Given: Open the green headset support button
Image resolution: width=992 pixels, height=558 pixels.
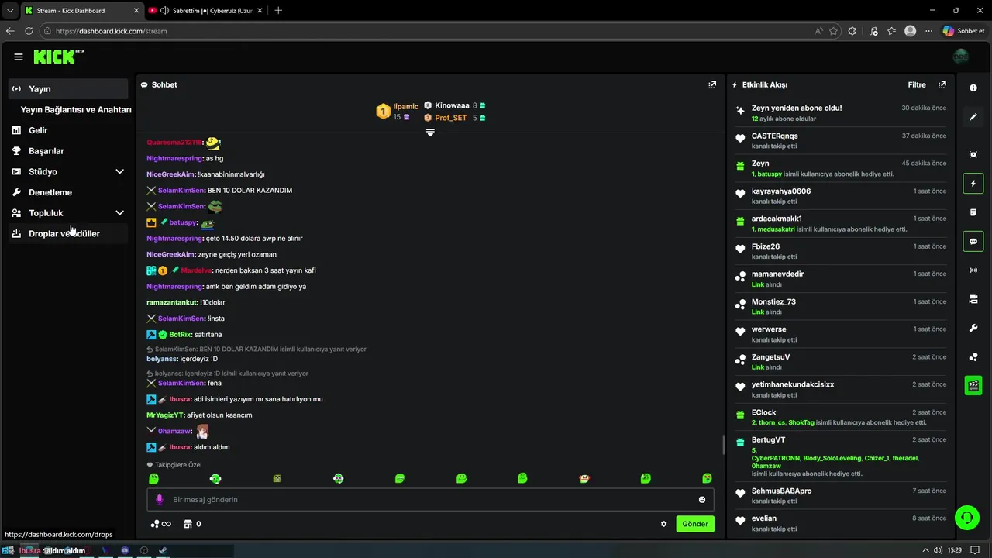Looking at the screenshot, I should [x=966, y=517].
